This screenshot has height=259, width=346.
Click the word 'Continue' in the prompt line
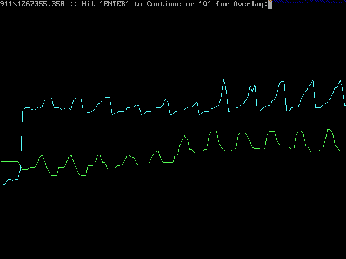[x=164, y=4]
